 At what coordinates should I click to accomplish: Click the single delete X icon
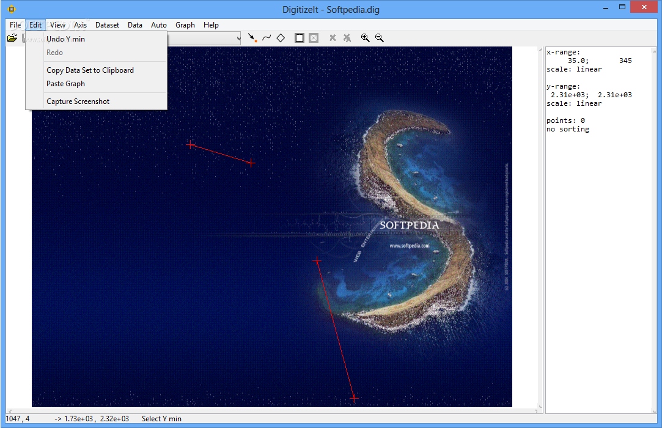tap(333, 38)
